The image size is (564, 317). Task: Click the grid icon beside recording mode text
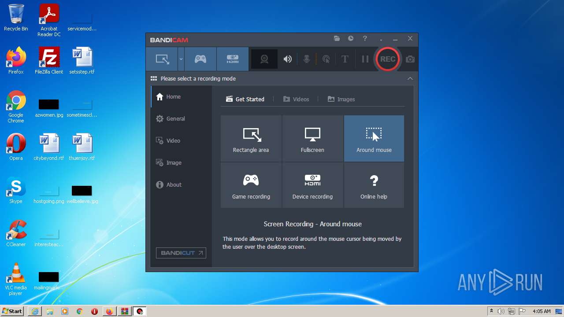click(154, 78)
